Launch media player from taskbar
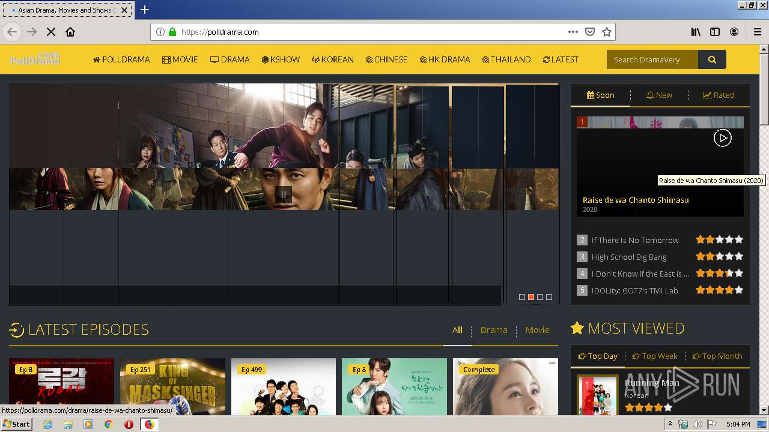The width and height of the screenshot is (769, 432). point(88,424)
